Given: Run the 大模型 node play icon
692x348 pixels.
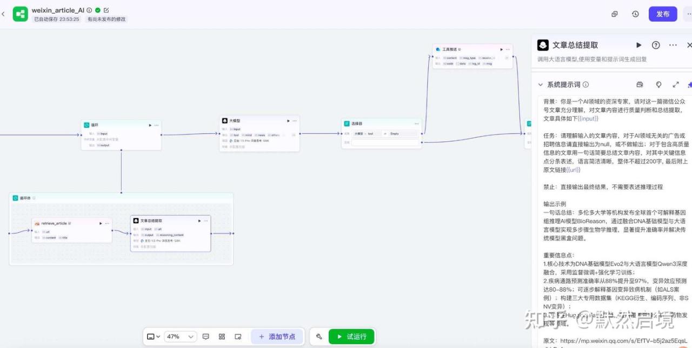Looking at the screenshot, I should point(288,121).
